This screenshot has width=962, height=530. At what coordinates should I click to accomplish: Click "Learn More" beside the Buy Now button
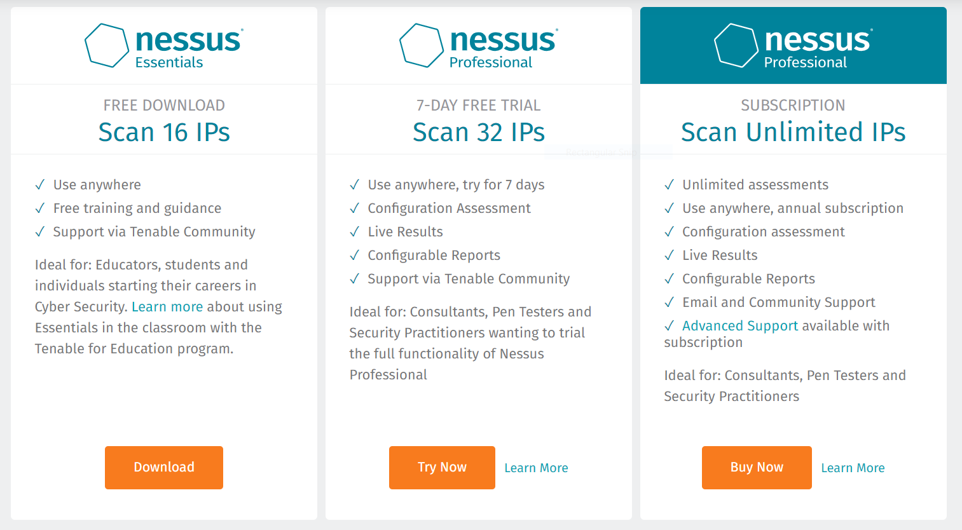coord(853,468)
